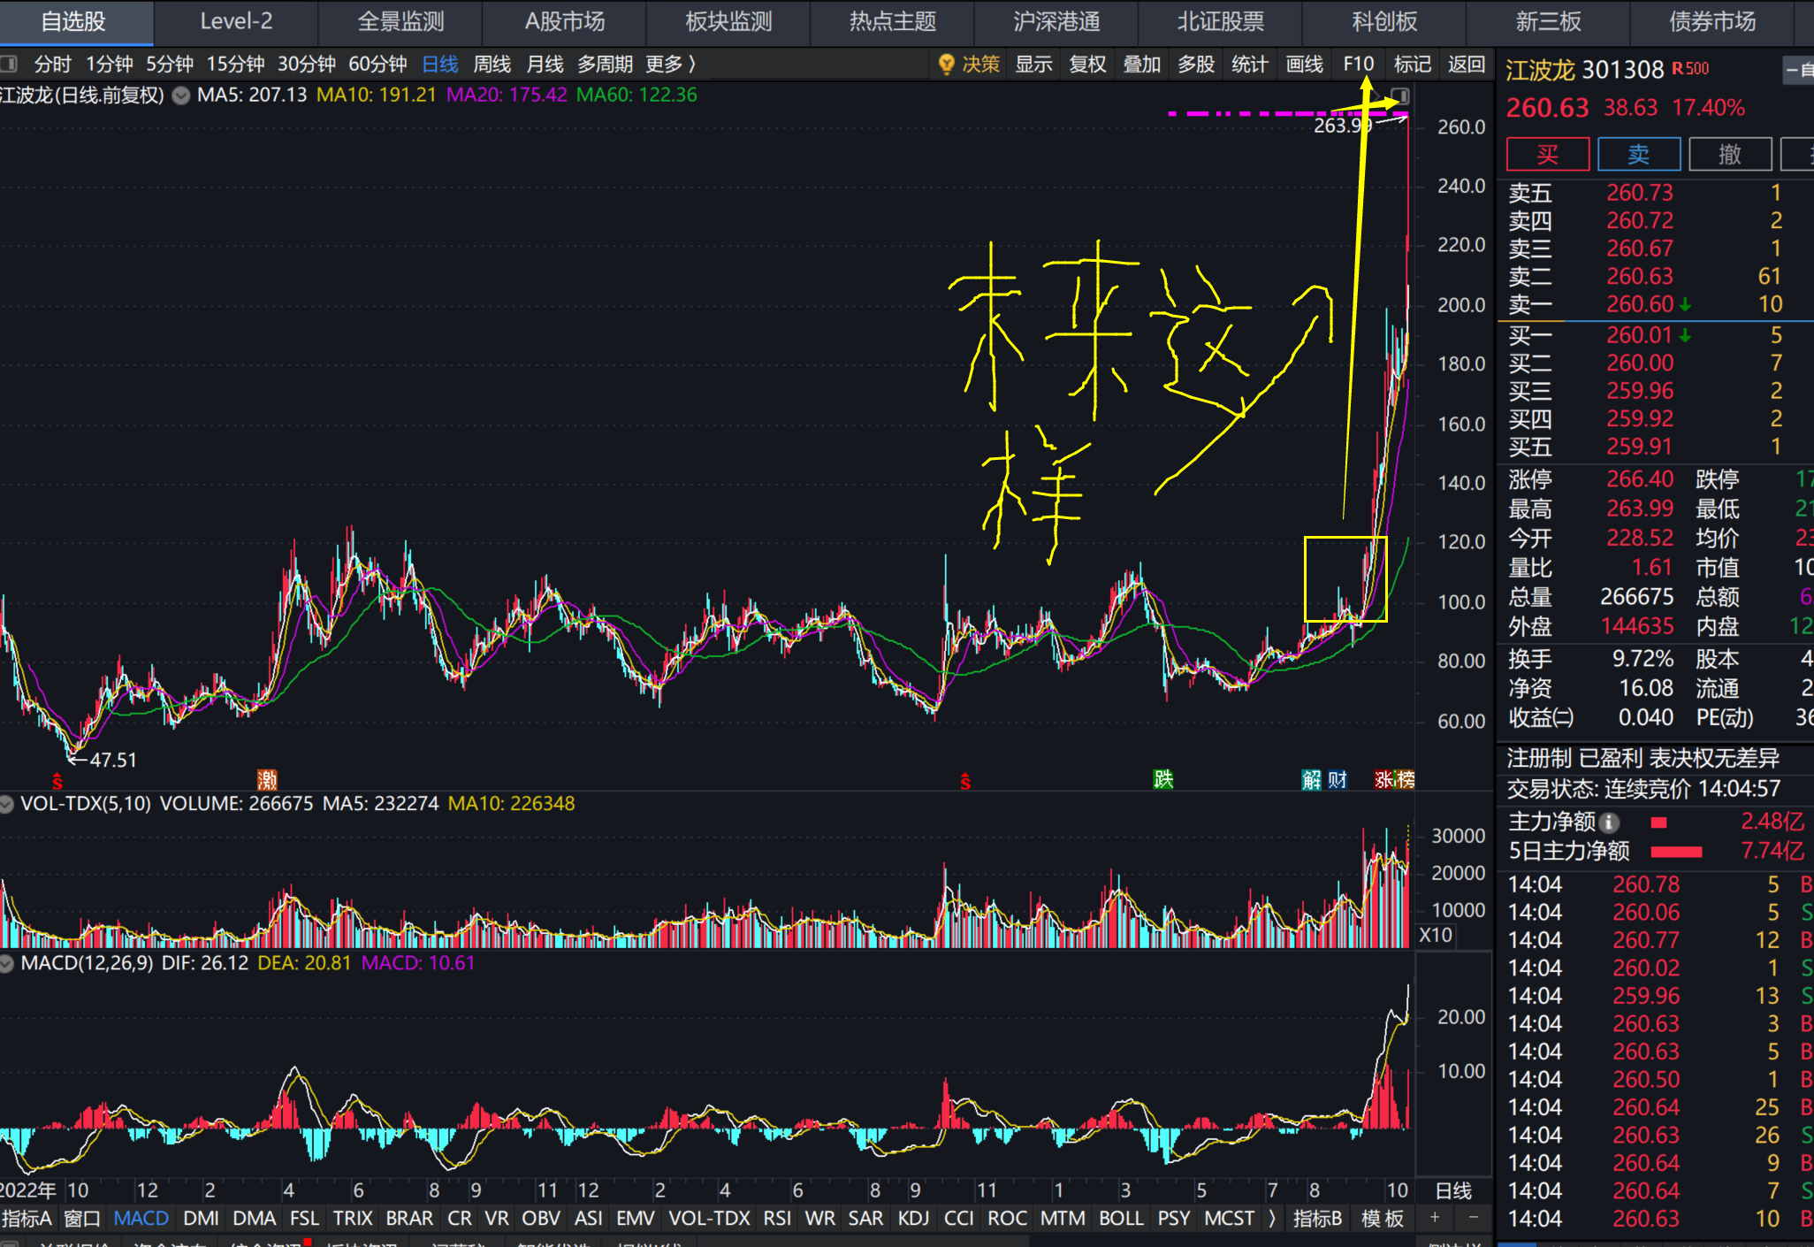Click the info icon beside 主力净额
Image resolution: width=1814 pixels, height=1247 pixels.
[x=1610, y=822]
